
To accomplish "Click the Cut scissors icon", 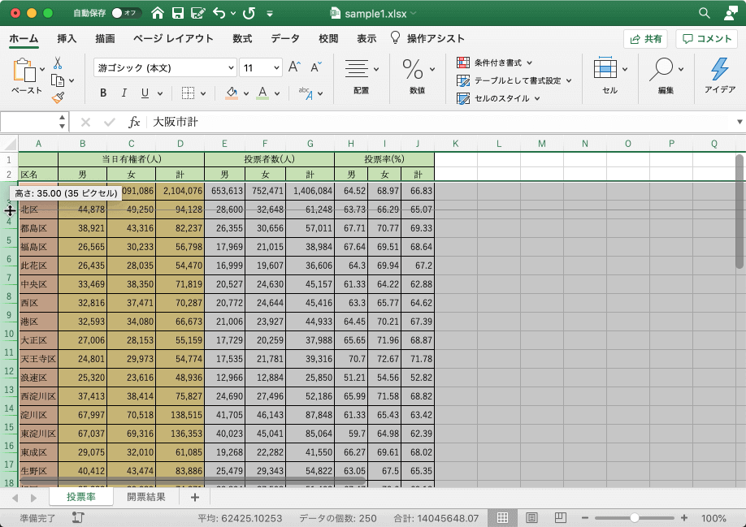I will pos(58,63).
